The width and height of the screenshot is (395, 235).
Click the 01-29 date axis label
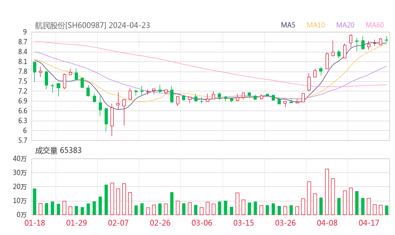click(76, 223)
